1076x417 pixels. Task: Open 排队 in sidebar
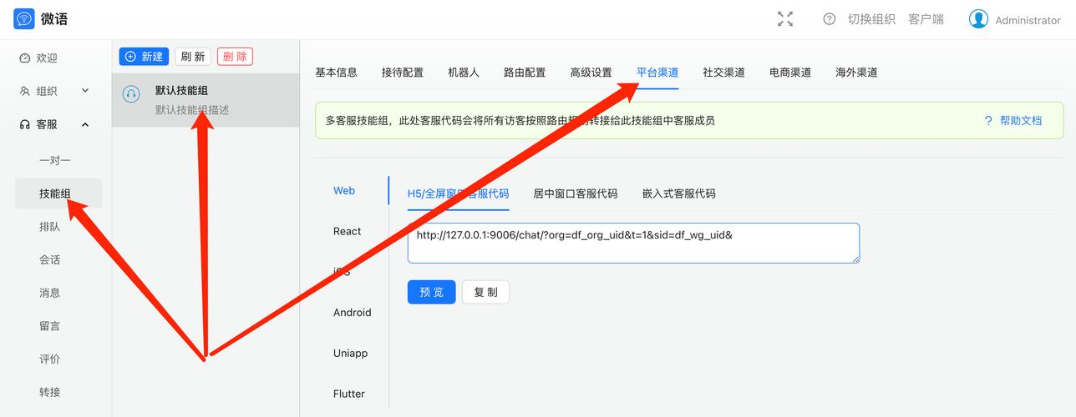tap(50, 227)
